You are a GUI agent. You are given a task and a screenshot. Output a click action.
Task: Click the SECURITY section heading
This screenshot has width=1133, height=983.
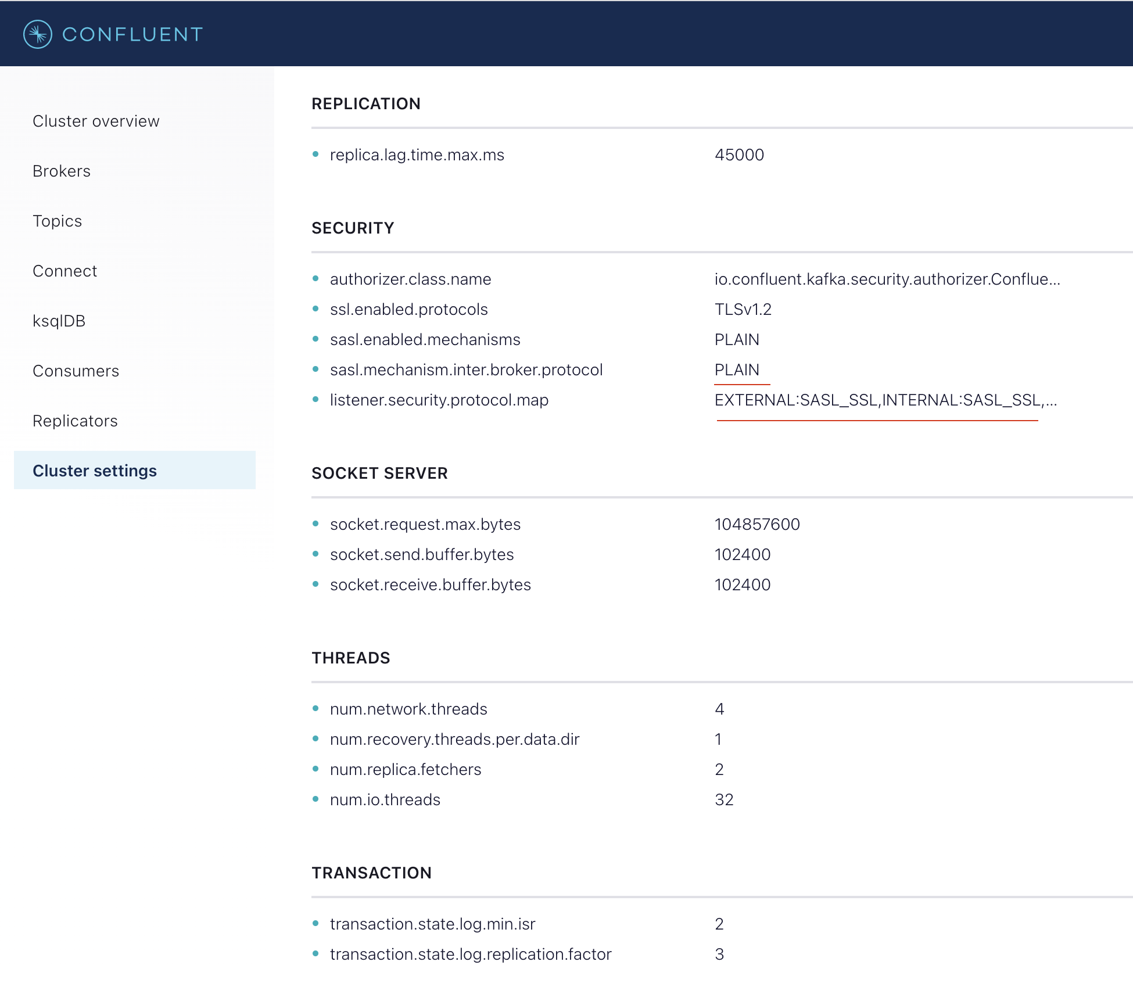(x=353, y=228)
